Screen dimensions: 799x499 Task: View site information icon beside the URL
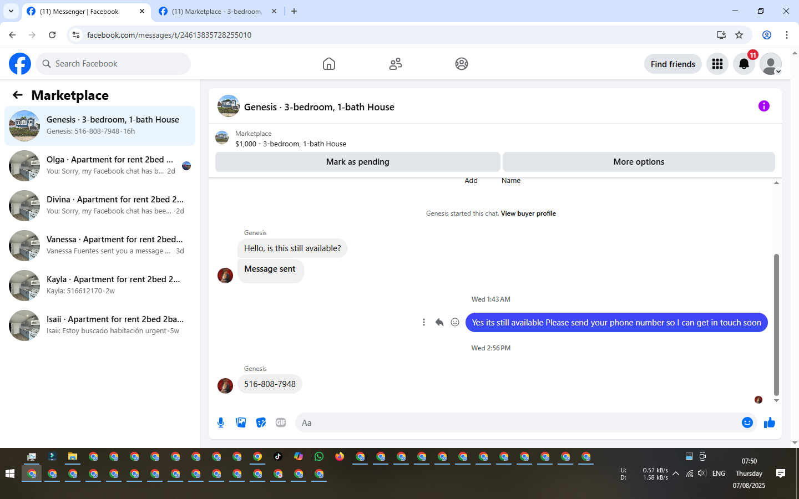[76, 35]
